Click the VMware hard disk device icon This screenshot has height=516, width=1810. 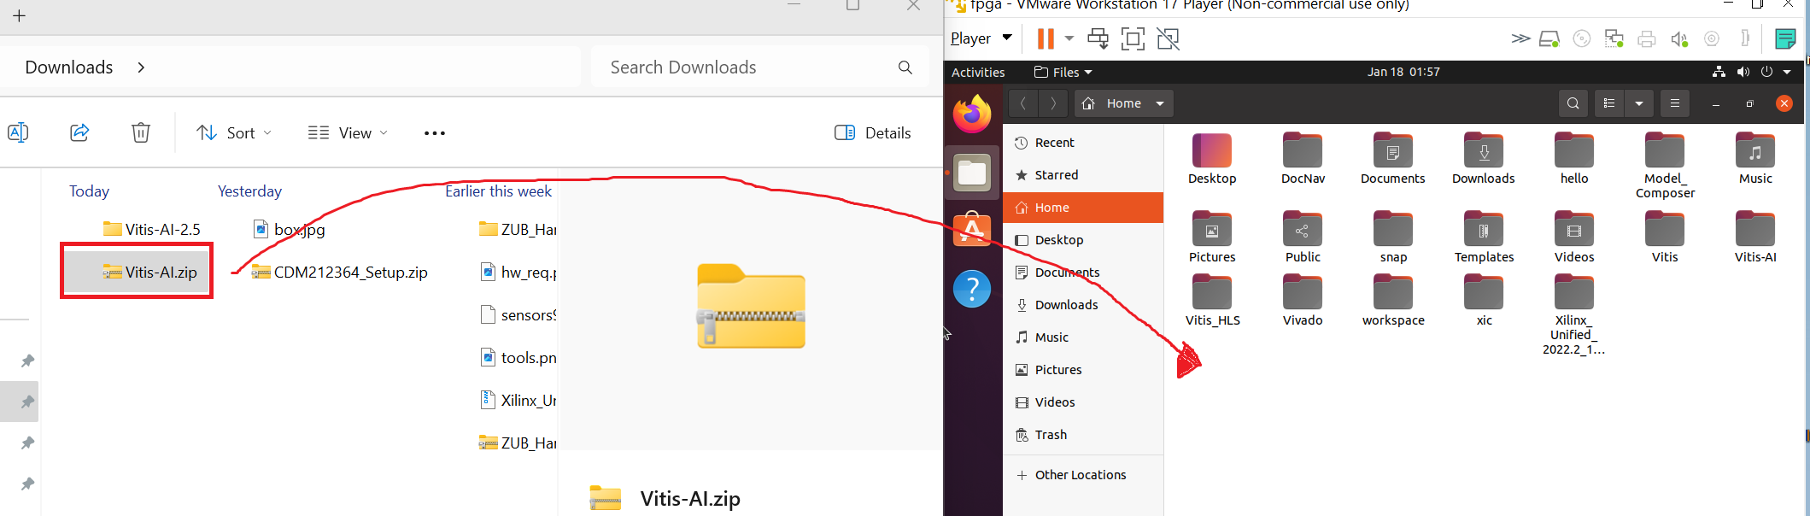click(x=1549, y=38)
